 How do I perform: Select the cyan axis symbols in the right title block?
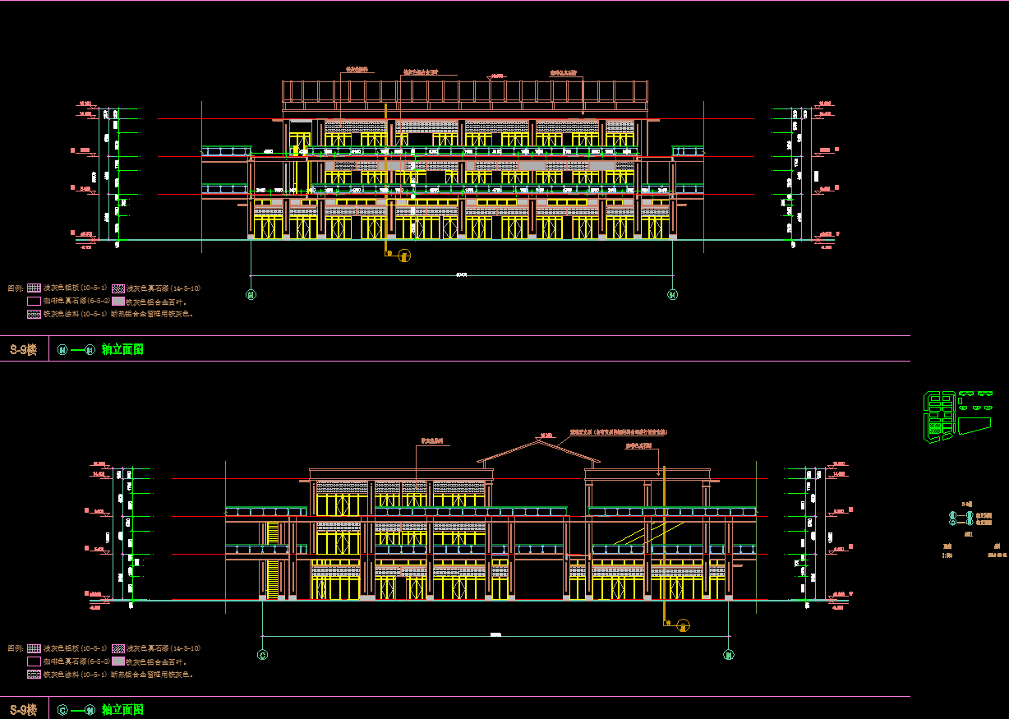point(961,518)
